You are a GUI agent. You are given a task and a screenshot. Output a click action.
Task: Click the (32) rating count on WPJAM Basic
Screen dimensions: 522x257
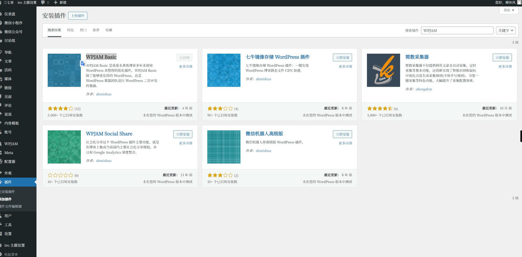(x=78, y=109)
